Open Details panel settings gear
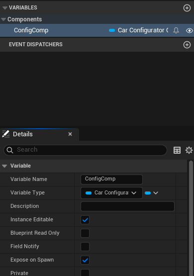 point(189,150)
